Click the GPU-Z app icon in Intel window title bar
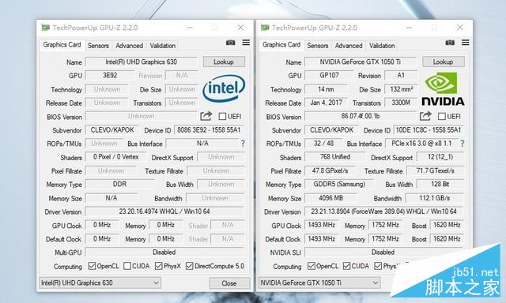The image size is (506, 303). click(x=46, y=28)
